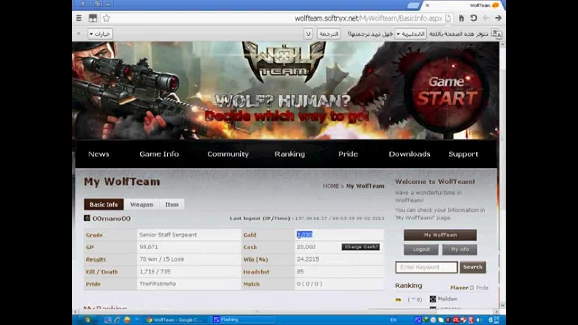The image size is (578, 325).
Task: Open the Windows Start button
Action: [87, 320]
